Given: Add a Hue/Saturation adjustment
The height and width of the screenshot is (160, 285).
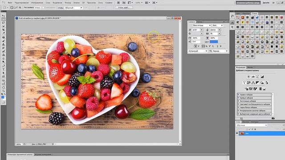Looking at the screenshot, I should click(x=248, y=83).
